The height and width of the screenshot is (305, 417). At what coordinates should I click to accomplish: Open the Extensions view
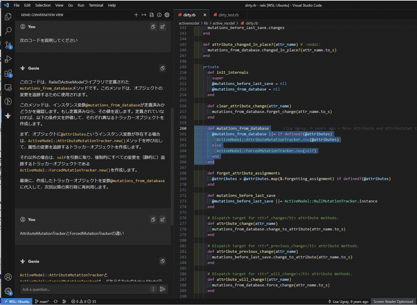(8, 73)
